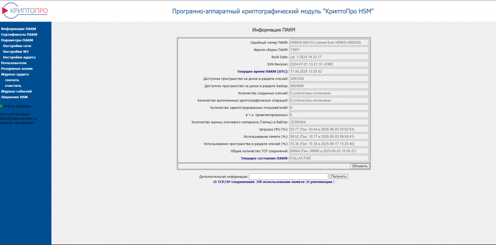Click the Обновить button

point(359,166)
